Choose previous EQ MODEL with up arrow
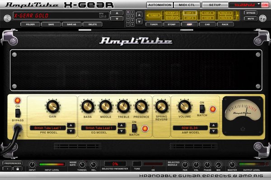The image size is (271, 180). (121, 125)
